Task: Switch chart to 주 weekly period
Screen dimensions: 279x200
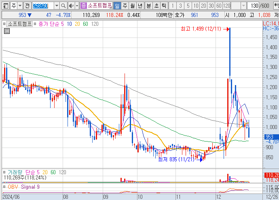Action: (x=125, y=6)
